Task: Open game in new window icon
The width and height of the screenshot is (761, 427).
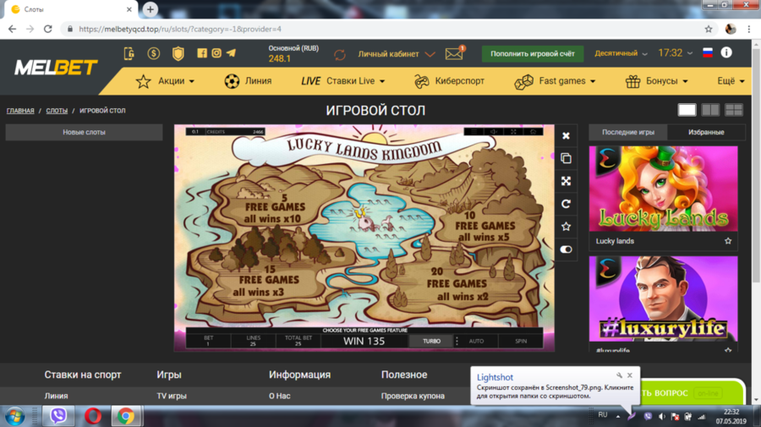Action: pos(566,158)
